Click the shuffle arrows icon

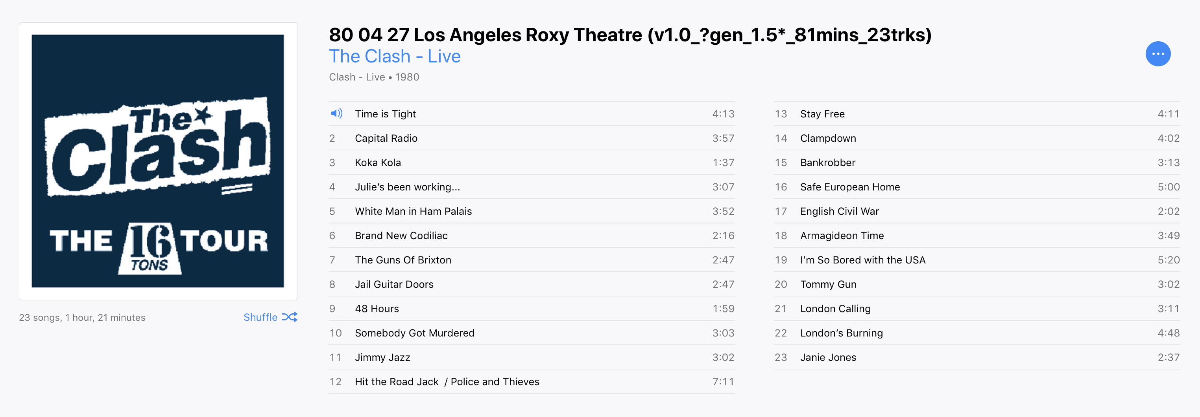coord(289,317)
